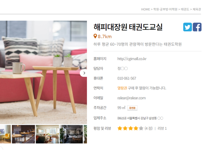The width and height of the screenshot is (206, 150).
Task: Click the main pink sofa photo
Action: [x=43, y=72]
